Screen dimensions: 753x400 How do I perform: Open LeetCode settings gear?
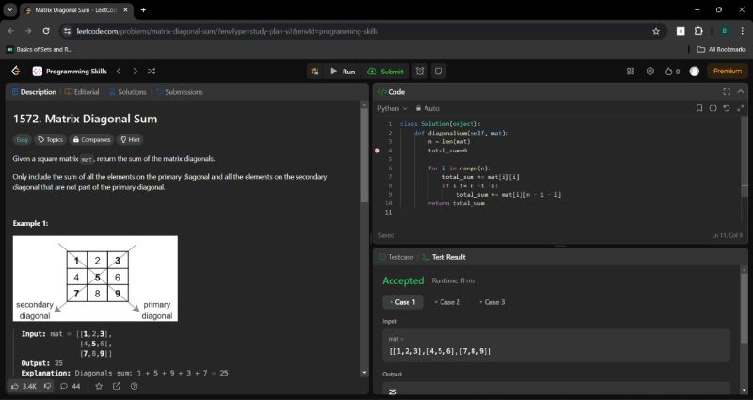click(x=650, y=72)
